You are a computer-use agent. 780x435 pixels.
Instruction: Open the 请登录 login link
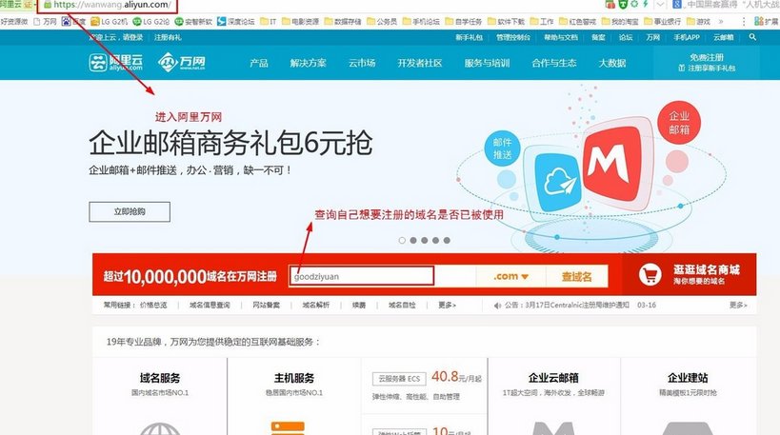point(132,37)
